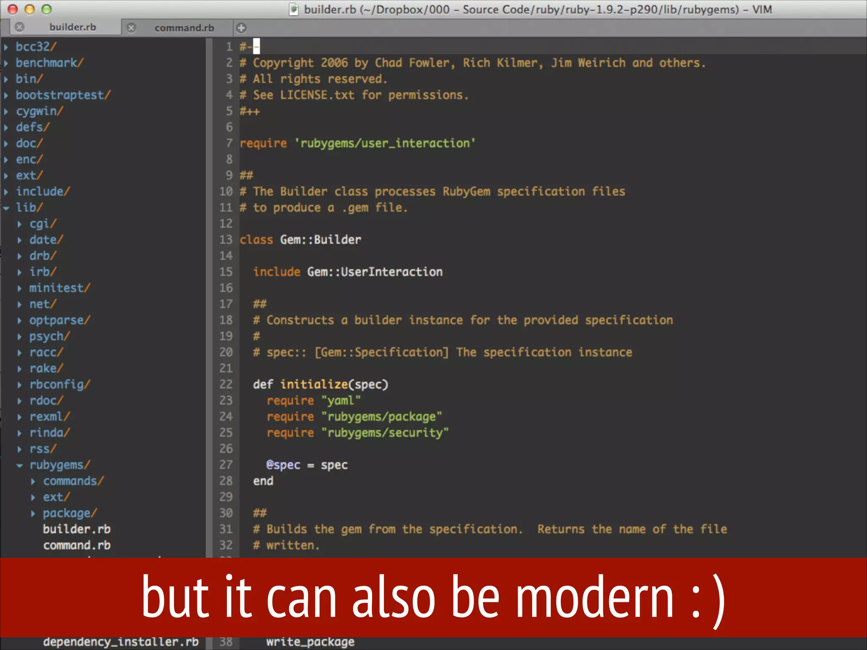Expand the enc/ folder arrow
Viewport: 867px width, 650px height.
coord(6,160)
